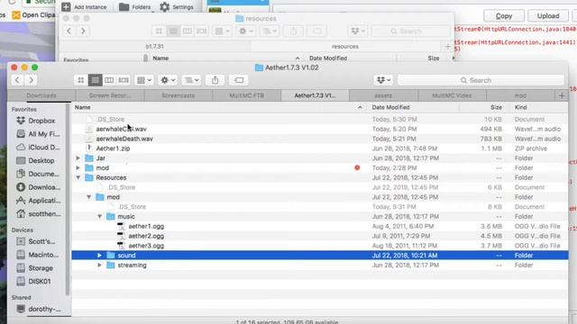Screen dimensions: 577x324
Task: Open the action gear menu in front window
Action: pyautogui.click(x=169, y=80)
